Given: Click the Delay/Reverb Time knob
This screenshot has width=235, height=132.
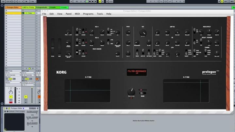Looking at the screenshot, I should [x=209, y=42].
